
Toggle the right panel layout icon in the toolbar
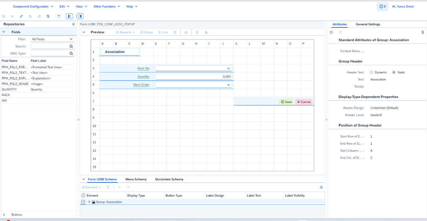(80, 16)
